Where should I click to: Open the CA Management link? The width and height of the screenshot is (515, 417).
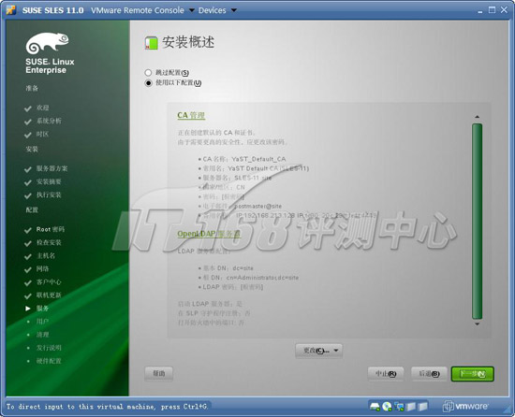point(191,115)
